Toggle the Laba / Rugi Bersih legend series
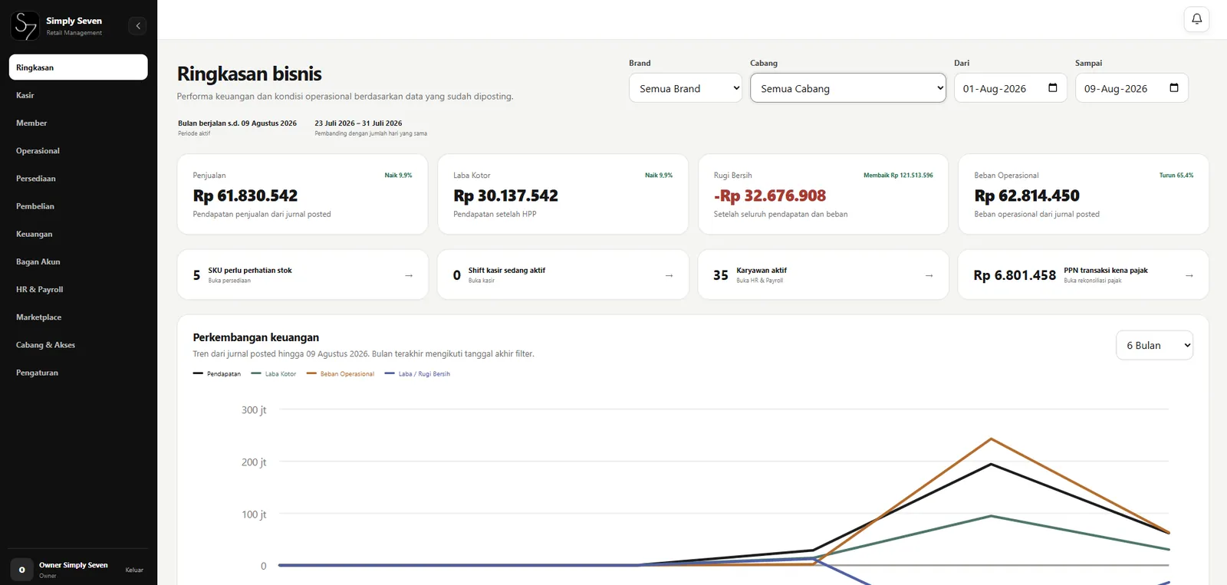This screenshot has height=585, width=1227. [418, 374]
